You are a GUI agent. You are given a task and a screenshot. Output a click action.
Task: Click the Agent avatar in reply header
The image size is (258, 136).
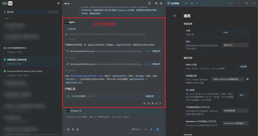point(67,22)
